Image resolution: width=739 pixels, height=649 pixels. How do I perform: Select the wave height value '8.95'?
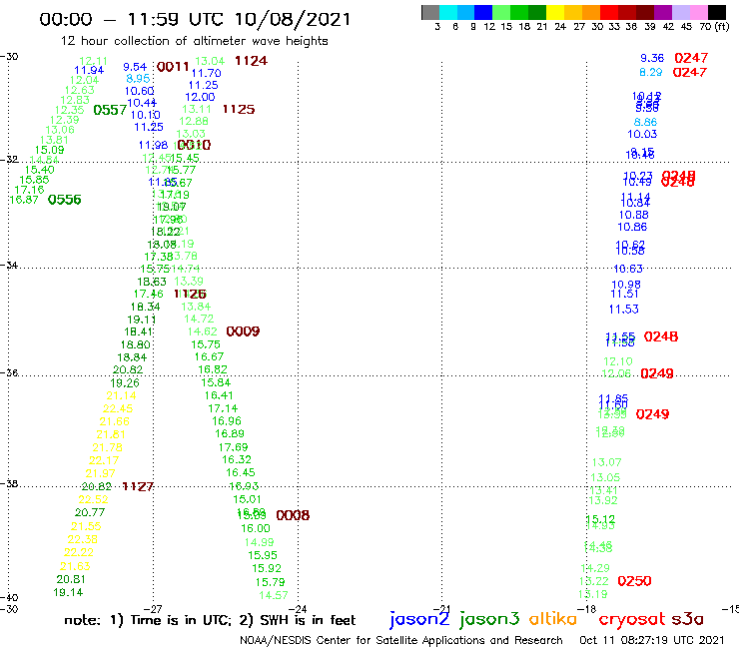138,79
